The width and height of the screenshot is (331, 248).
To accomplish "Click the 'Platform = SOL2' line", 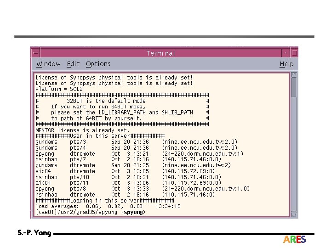I will point(59,89).
